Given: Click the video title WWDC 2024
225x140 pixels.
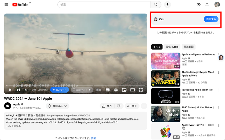Looking at the screenshot, I should [28, 99].
